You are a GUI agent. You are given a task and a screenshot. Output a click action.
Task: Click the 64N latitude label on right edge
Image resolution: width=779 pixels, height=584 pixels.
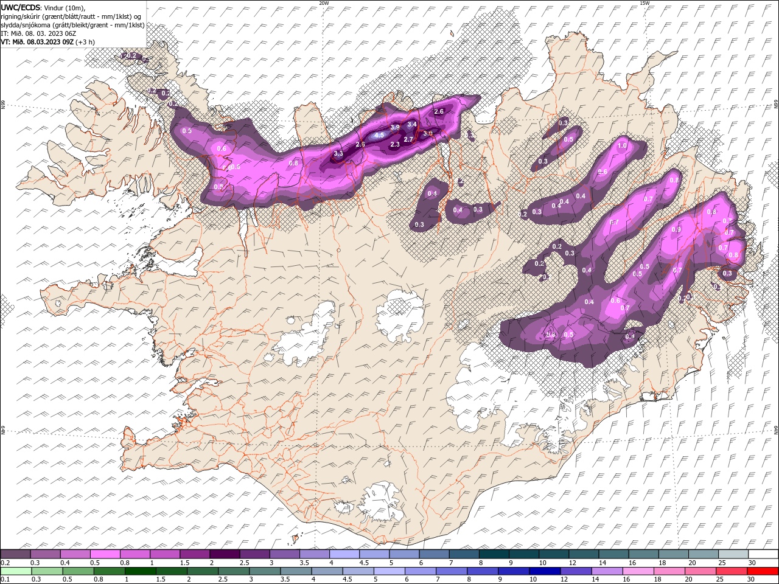coord(776,429)
